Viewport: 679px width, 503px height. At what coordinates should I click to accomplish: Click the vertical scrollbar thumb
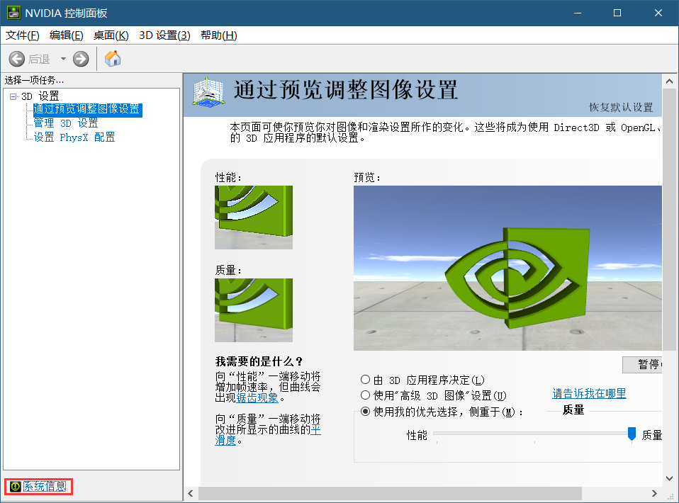point(670,220)
